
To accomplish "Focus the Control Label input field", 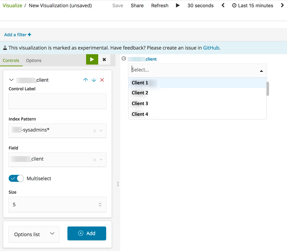I will tap(57, 101).
